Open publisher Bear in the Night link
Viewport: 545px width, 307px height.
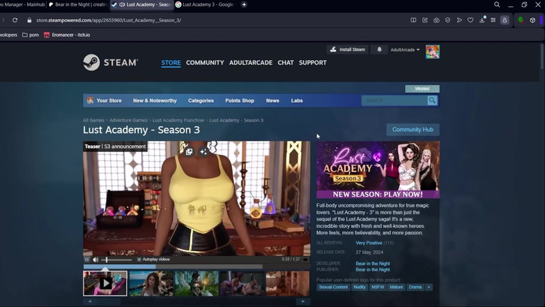point(373,270)
